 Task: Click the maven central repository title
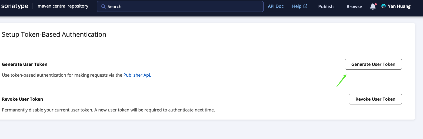(63, 6)
